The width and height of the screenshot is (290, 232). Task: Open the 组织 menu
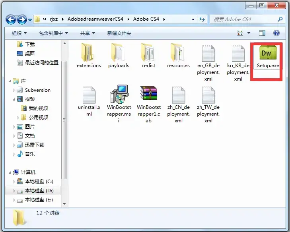pos(19,33)
